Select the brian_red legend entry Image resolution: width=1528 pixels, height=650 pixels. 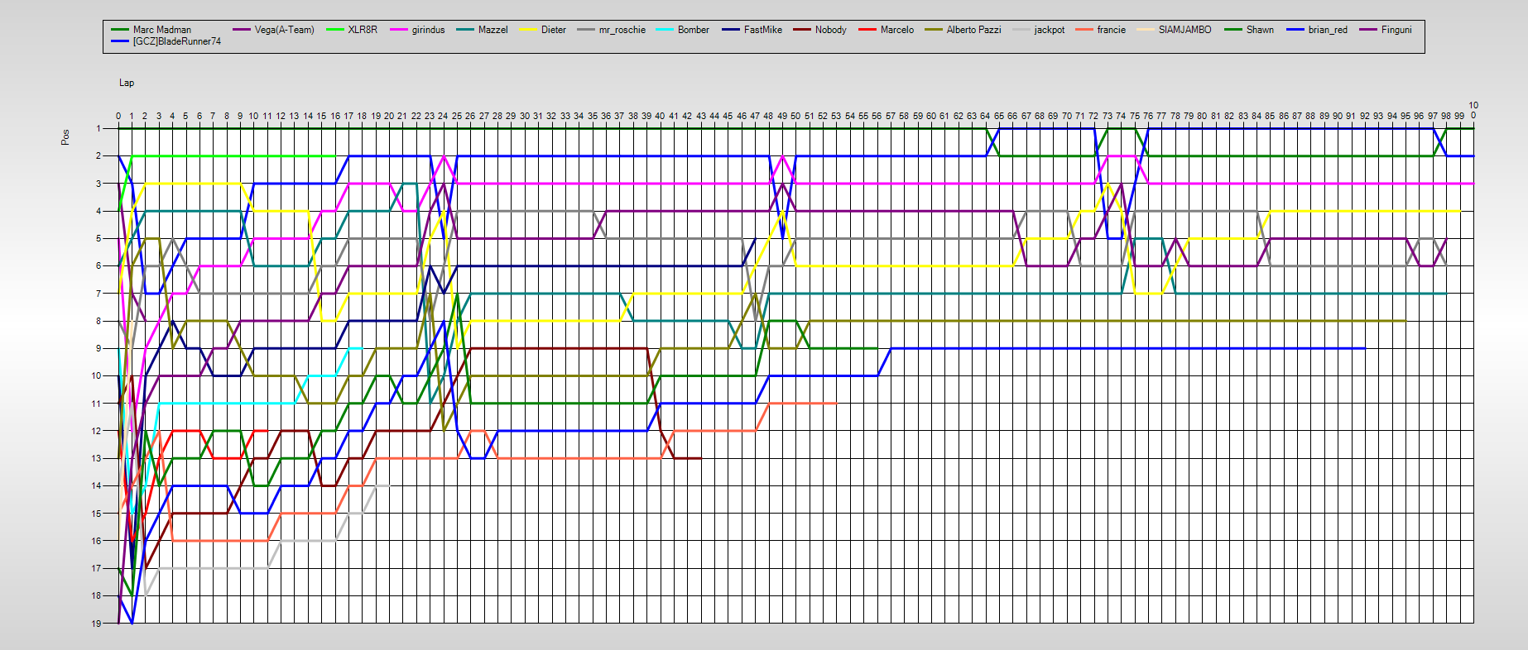coord(1328,30)
